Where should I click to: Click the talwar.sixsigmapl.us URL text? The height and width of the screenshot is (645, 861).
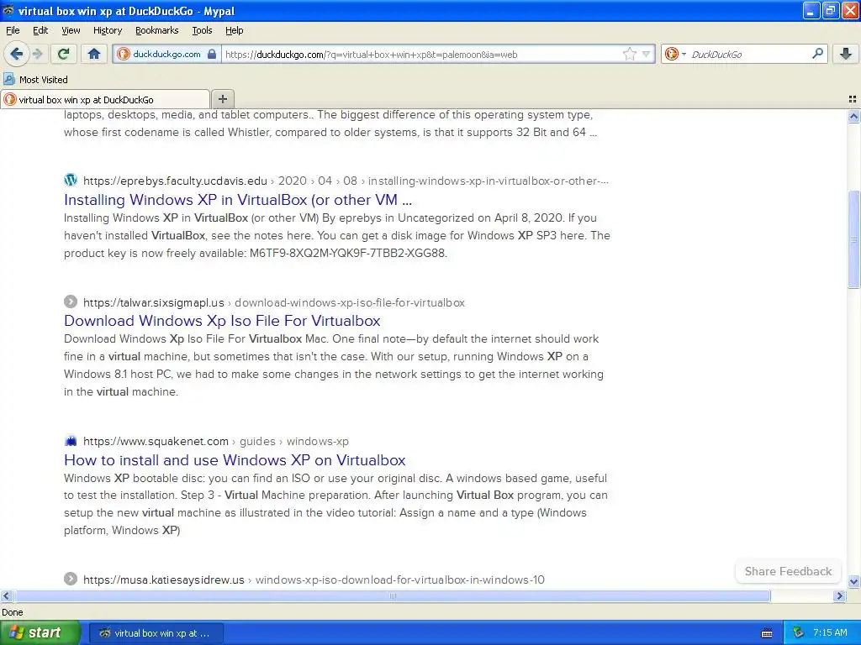pos(154,302)
